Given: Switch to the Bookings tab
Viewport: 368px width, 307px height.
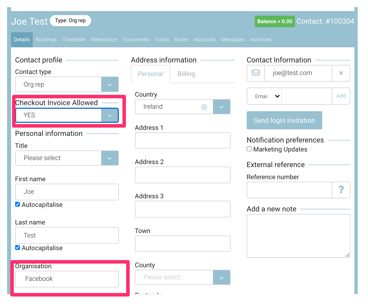Looking at the screenshot, I should (46, 40).
